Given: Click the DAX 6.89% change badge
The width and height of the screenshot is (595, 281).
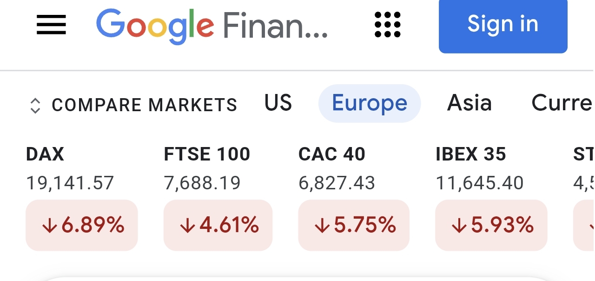Looking at the screenshot, I should click(x=82, y=225).
